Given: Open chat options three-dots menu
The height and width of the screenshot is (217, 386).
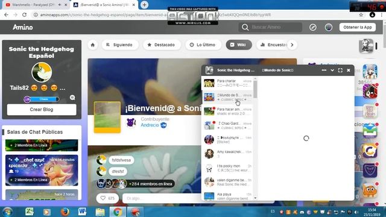Looking at the screenshot, I should pos(324,70).
